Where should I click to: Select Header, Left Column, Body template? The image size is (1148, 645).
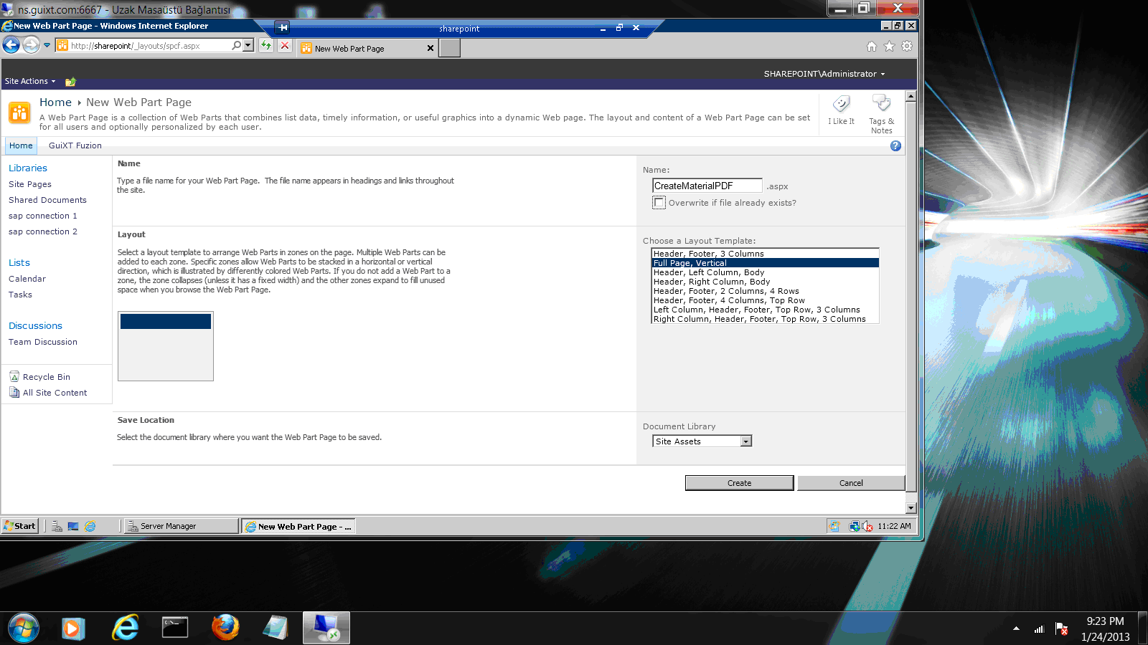point(765,272)
